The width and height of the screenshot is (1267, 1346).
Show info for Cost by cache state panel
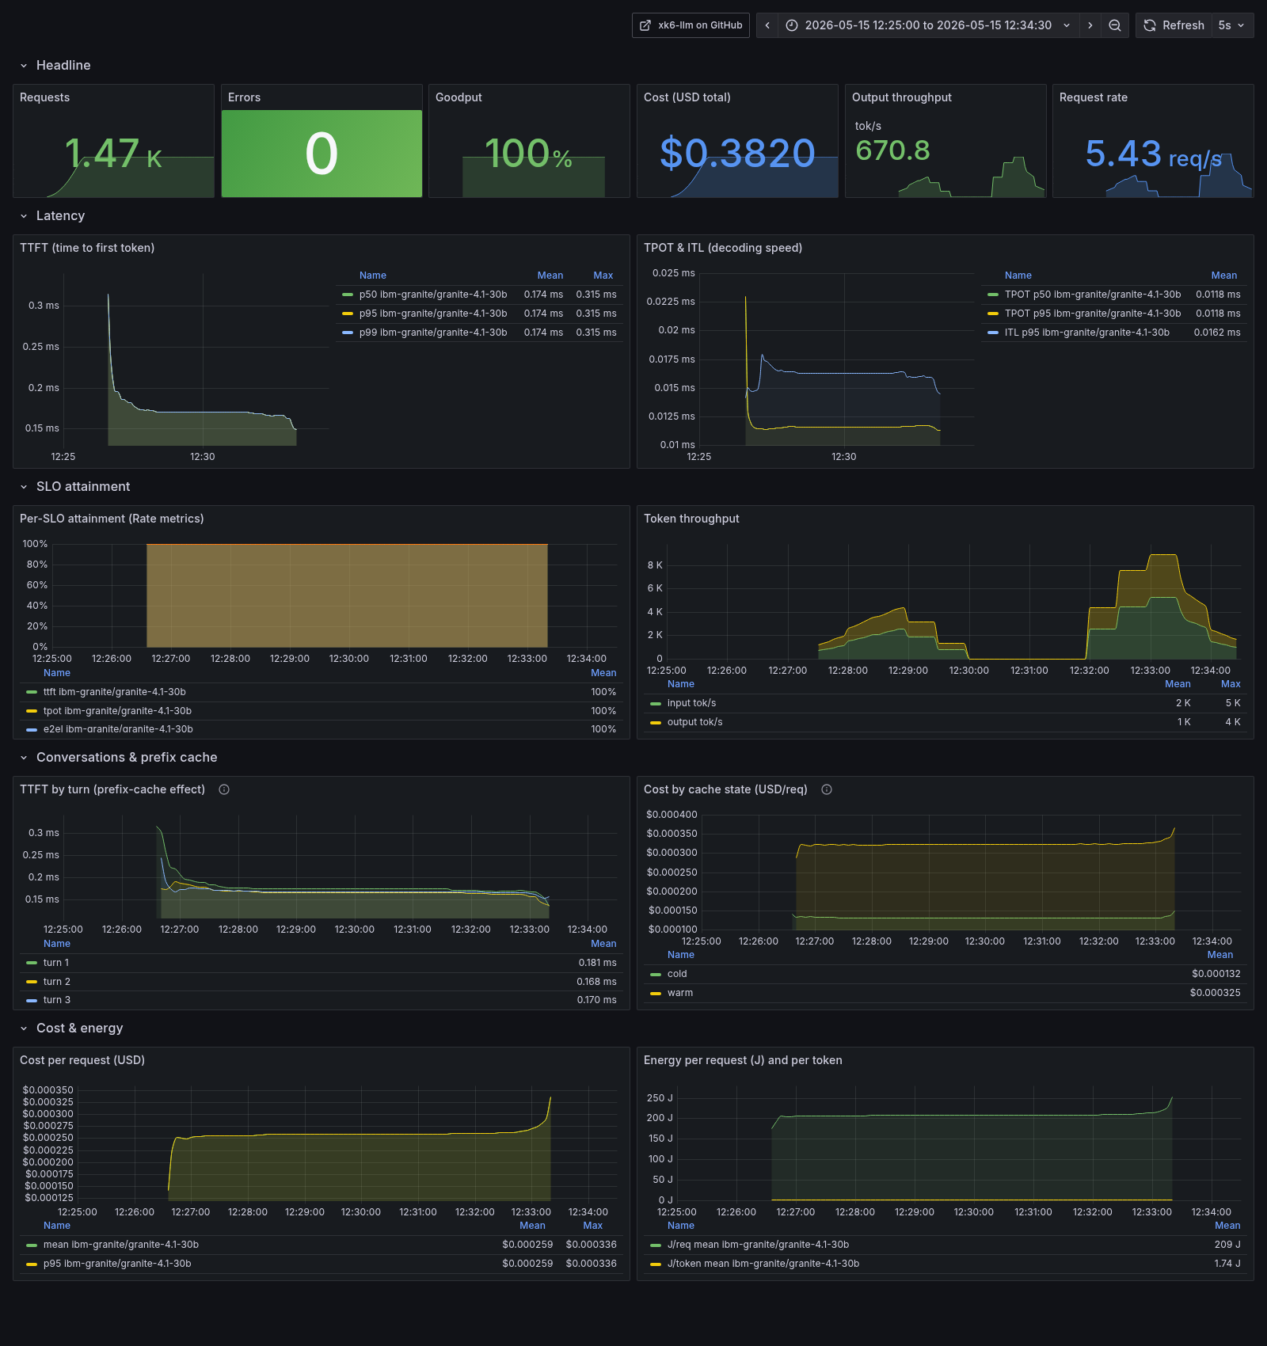click(x=827, y=789)
